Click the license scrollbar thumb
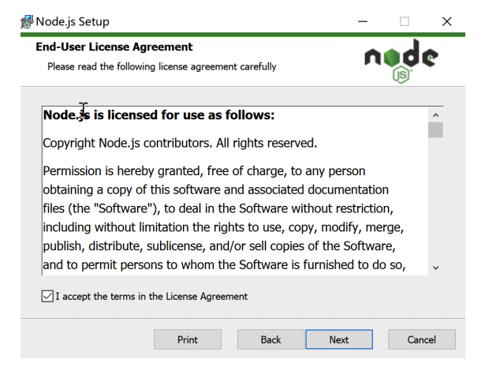Screen dimensions: 500x371 [x=435, y=130]
